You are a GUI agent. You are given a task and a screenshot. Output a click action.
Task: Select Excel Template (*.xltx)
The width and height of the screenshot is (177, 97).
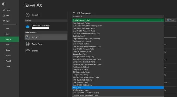pyautogui.click(x=118, y=44)
